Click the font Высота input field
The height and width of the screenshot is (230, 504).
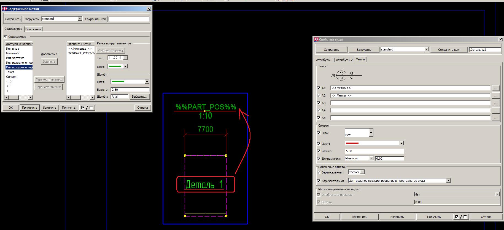click(130, 90)
